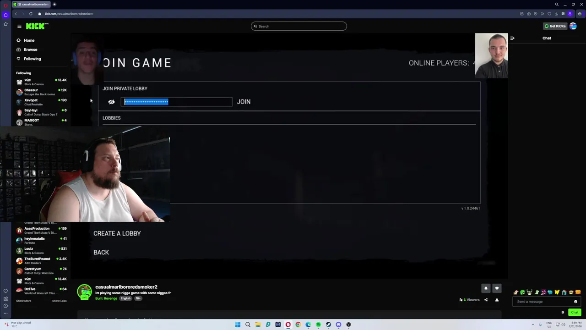Image resolution: width=586 pixels, height=330 pixels.
Task: Open the Opera sidebar bookmarks star icon
Action: (x=5, y=24)
